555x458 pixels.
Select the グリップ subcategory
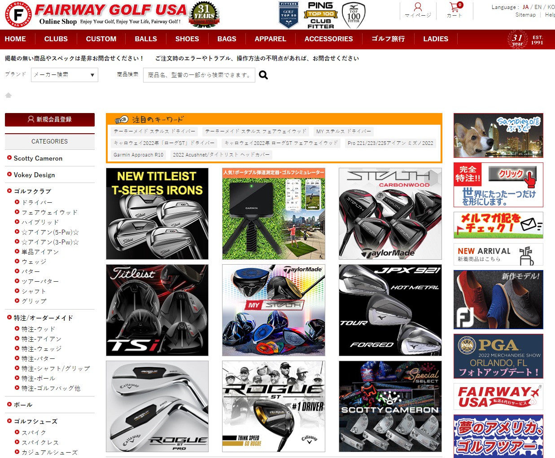[x=34, y=301]
